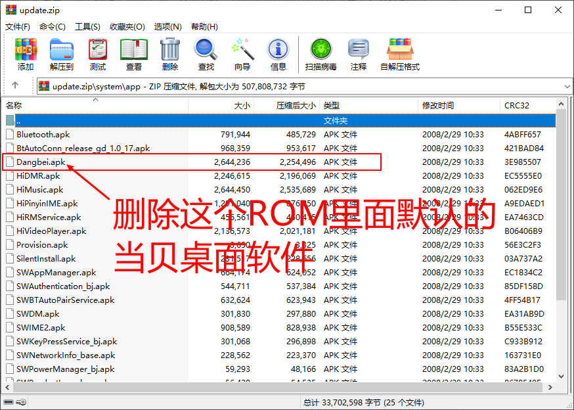
Task: Open the 选项(N) menu
Action: pos(167,27)
